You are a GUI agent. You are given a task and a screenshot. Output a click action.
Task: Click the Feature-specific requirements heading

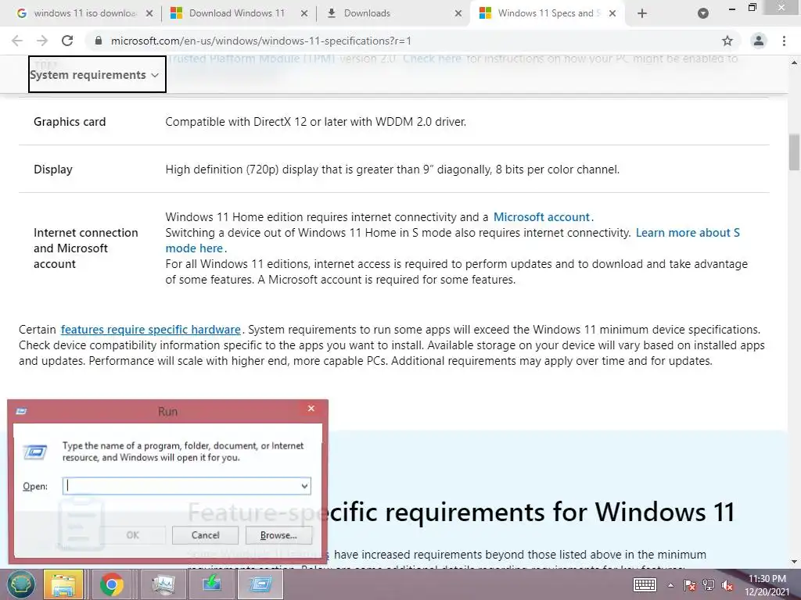[462, 512]
